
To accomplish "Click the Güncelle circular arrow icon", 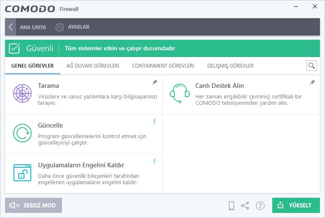I will point(22,133).
